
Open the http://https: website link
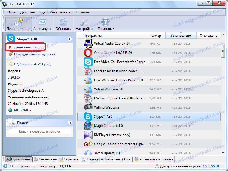click(x=23, y=110)
